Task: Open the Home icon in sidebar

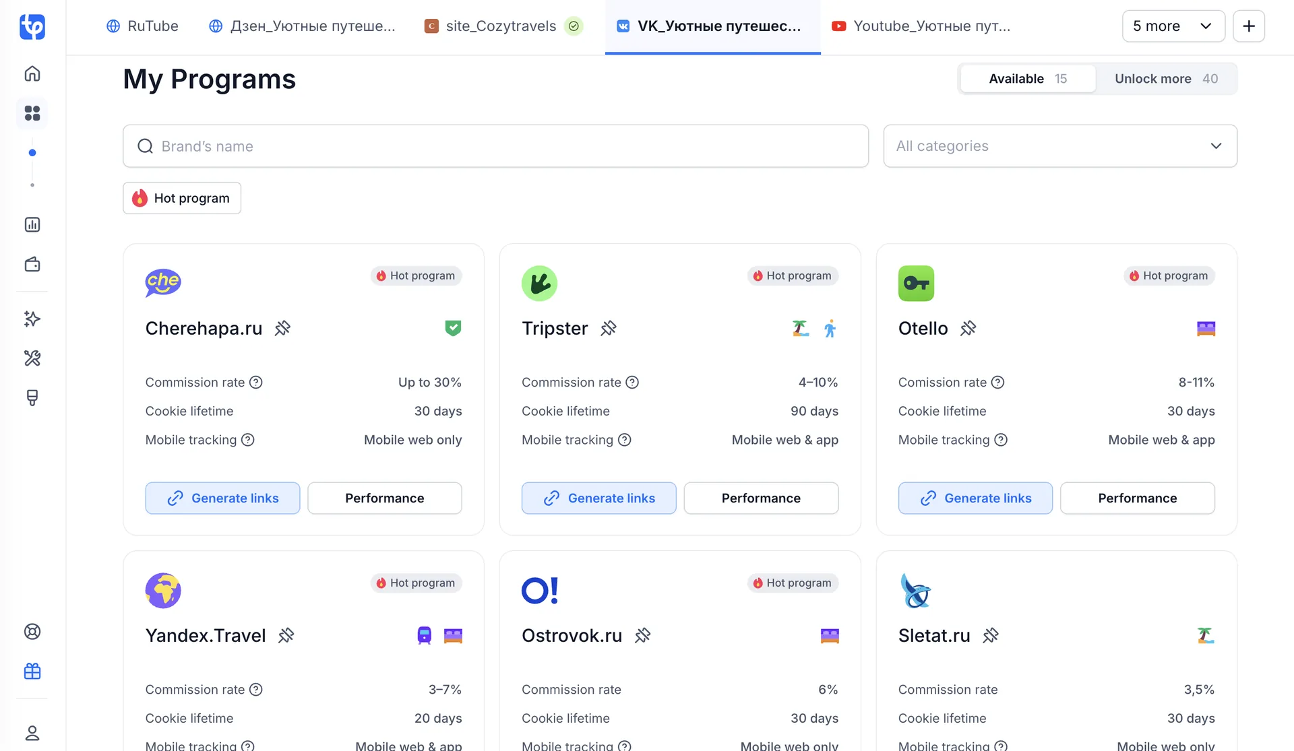Action: click(32, 73)
